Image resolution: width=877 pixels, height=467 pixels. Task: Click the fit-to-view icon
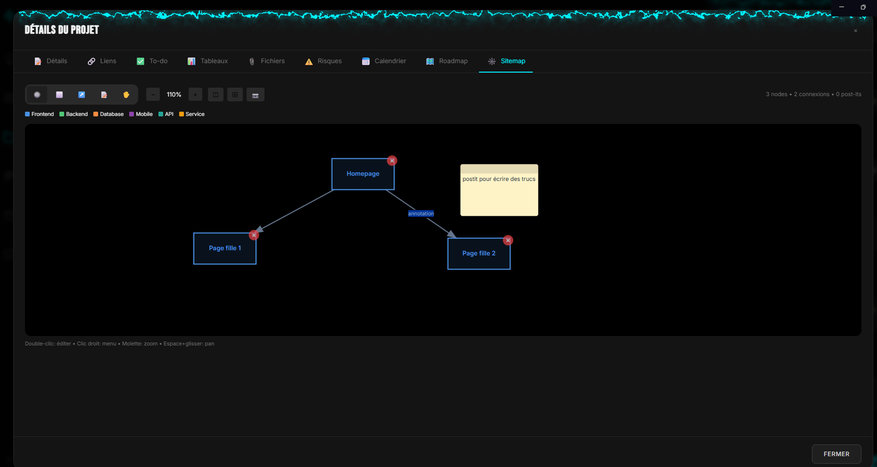tap(215, 95)
